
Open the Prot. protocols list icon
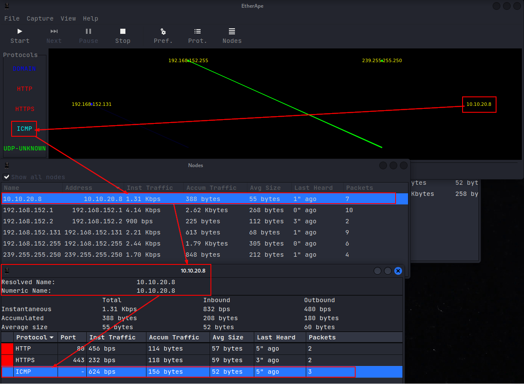point(198,31)
